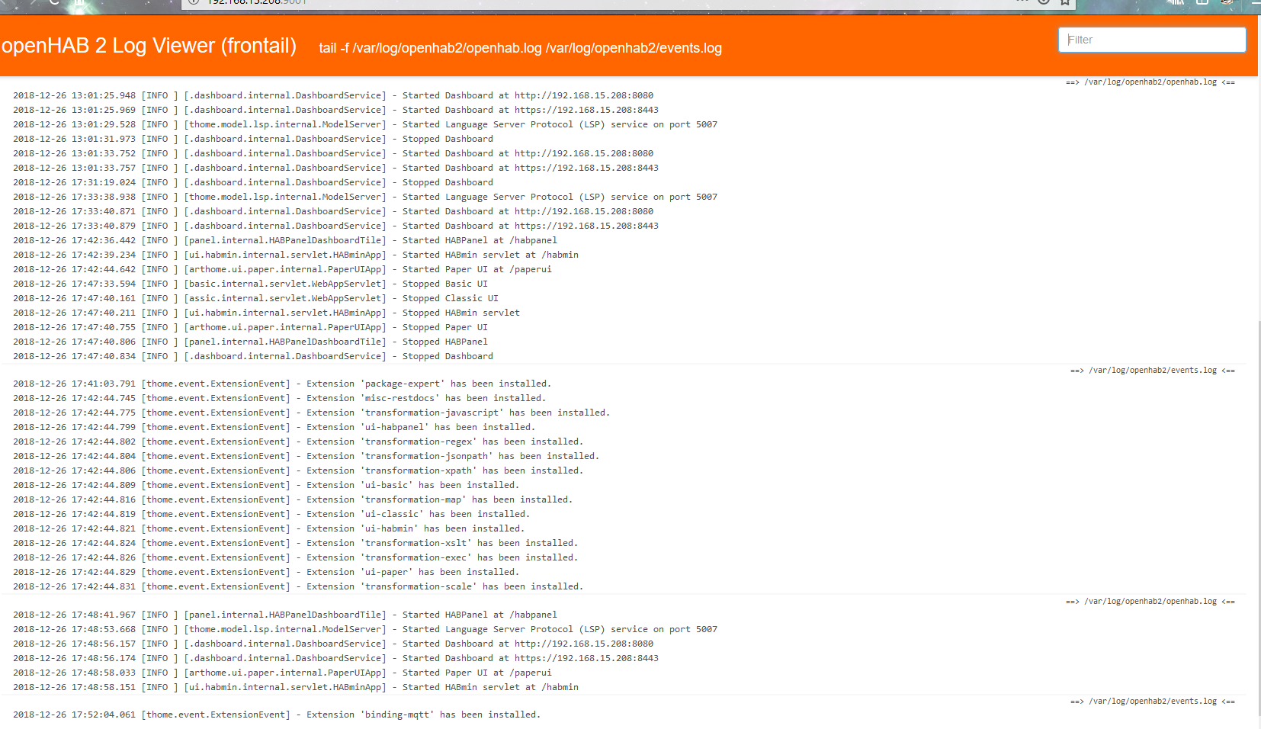
Task: Click the 'ui-basic' extension installed line
Action: point(266,485)
